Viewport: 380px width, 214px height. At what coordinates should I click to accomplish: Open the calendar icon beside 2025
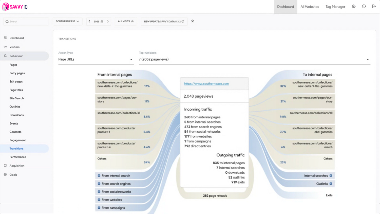pyautogui.click(x=102, y=22)
